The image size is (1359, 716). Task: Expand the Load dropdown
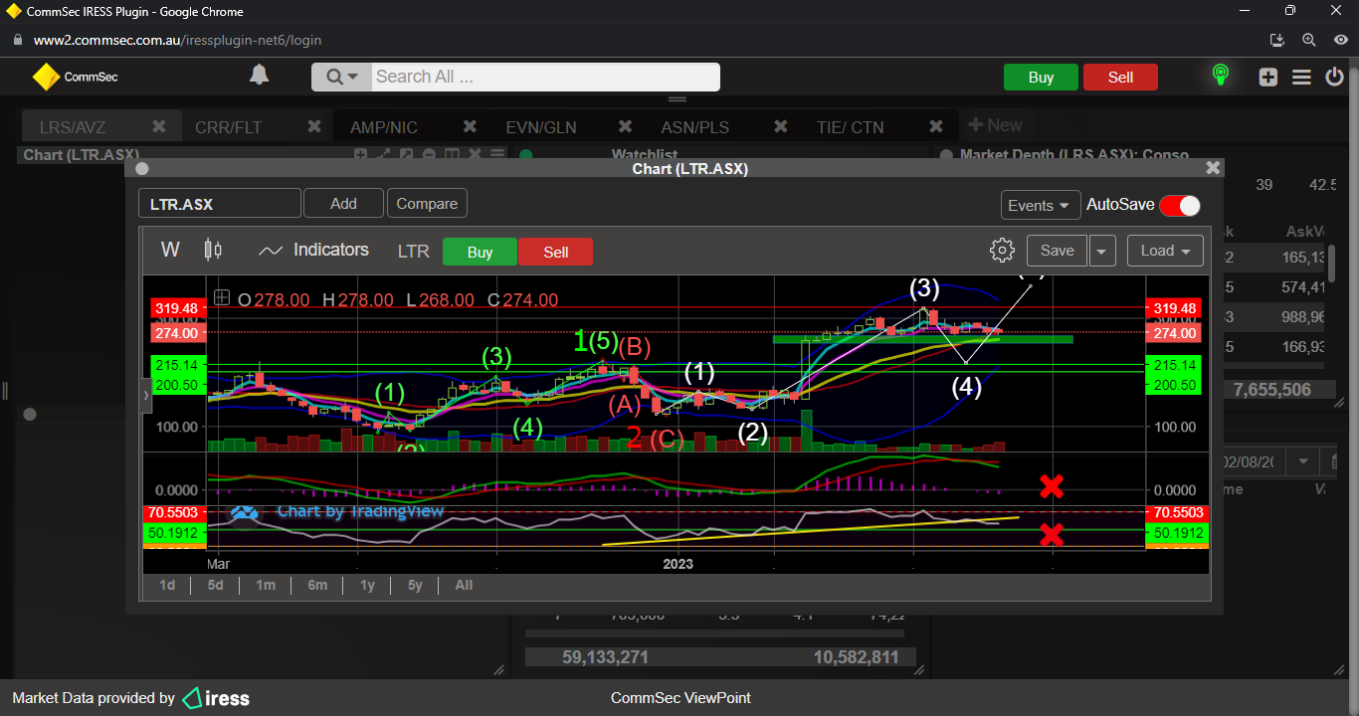click(x=1164, y=251)
